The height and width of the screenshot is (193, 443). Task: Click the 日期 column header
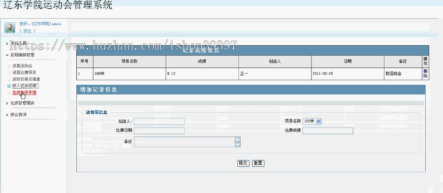click(348, 62)
